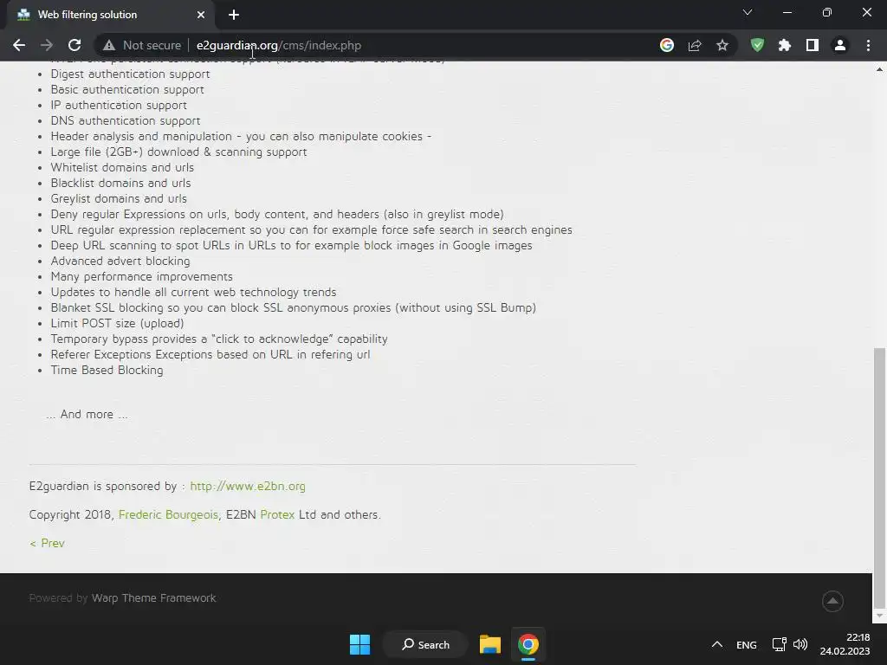Click the scrollbar up arrow

879,69
